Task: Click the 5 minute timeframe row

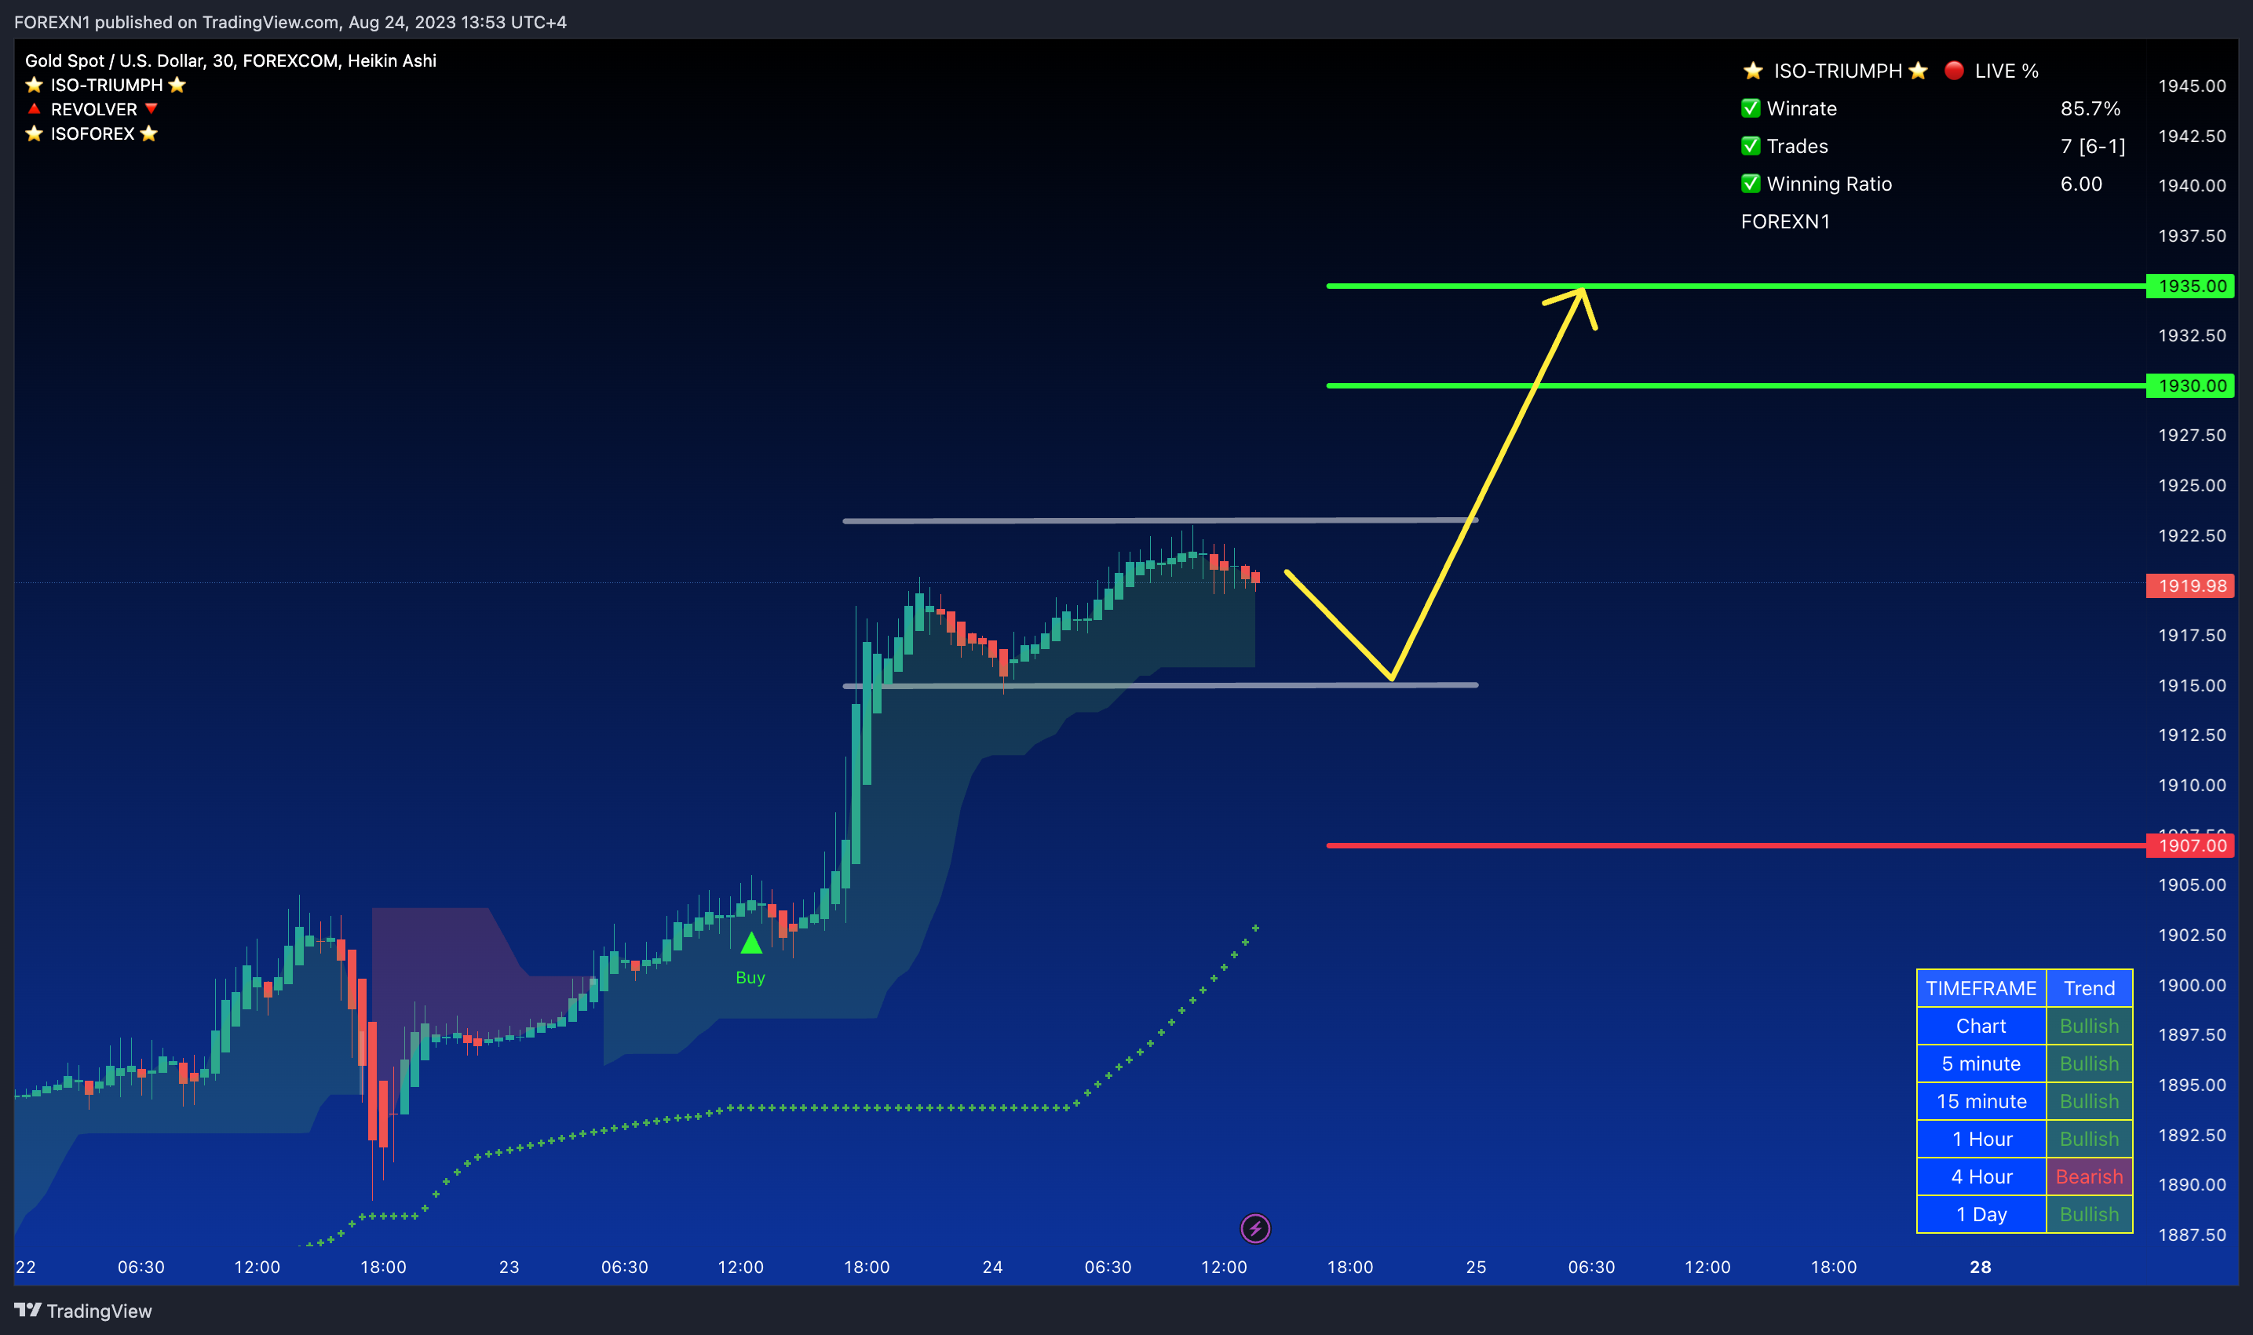Action: pyautogui.click(x=2025, y=1063)
